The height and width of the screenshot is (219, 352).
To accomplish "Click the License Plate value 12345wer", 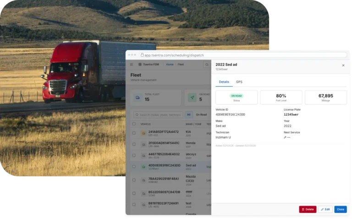I will point(291,115).
